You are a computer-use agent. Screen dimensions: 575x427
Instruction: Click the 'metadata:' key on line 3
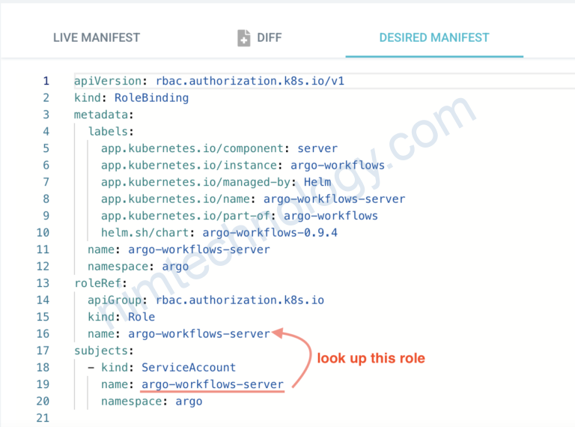(x=104, y=115)
